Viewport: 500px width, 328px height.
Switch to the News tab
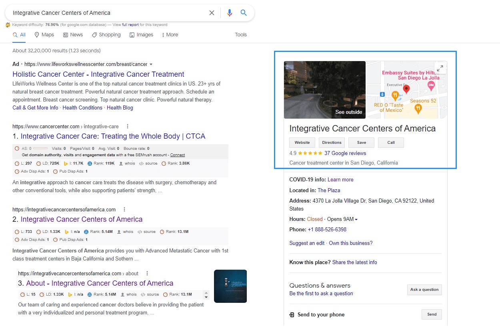73,35
